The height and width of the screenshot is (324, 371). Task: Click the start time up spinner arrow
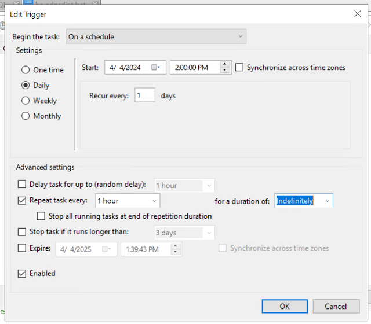coord(225,65)
